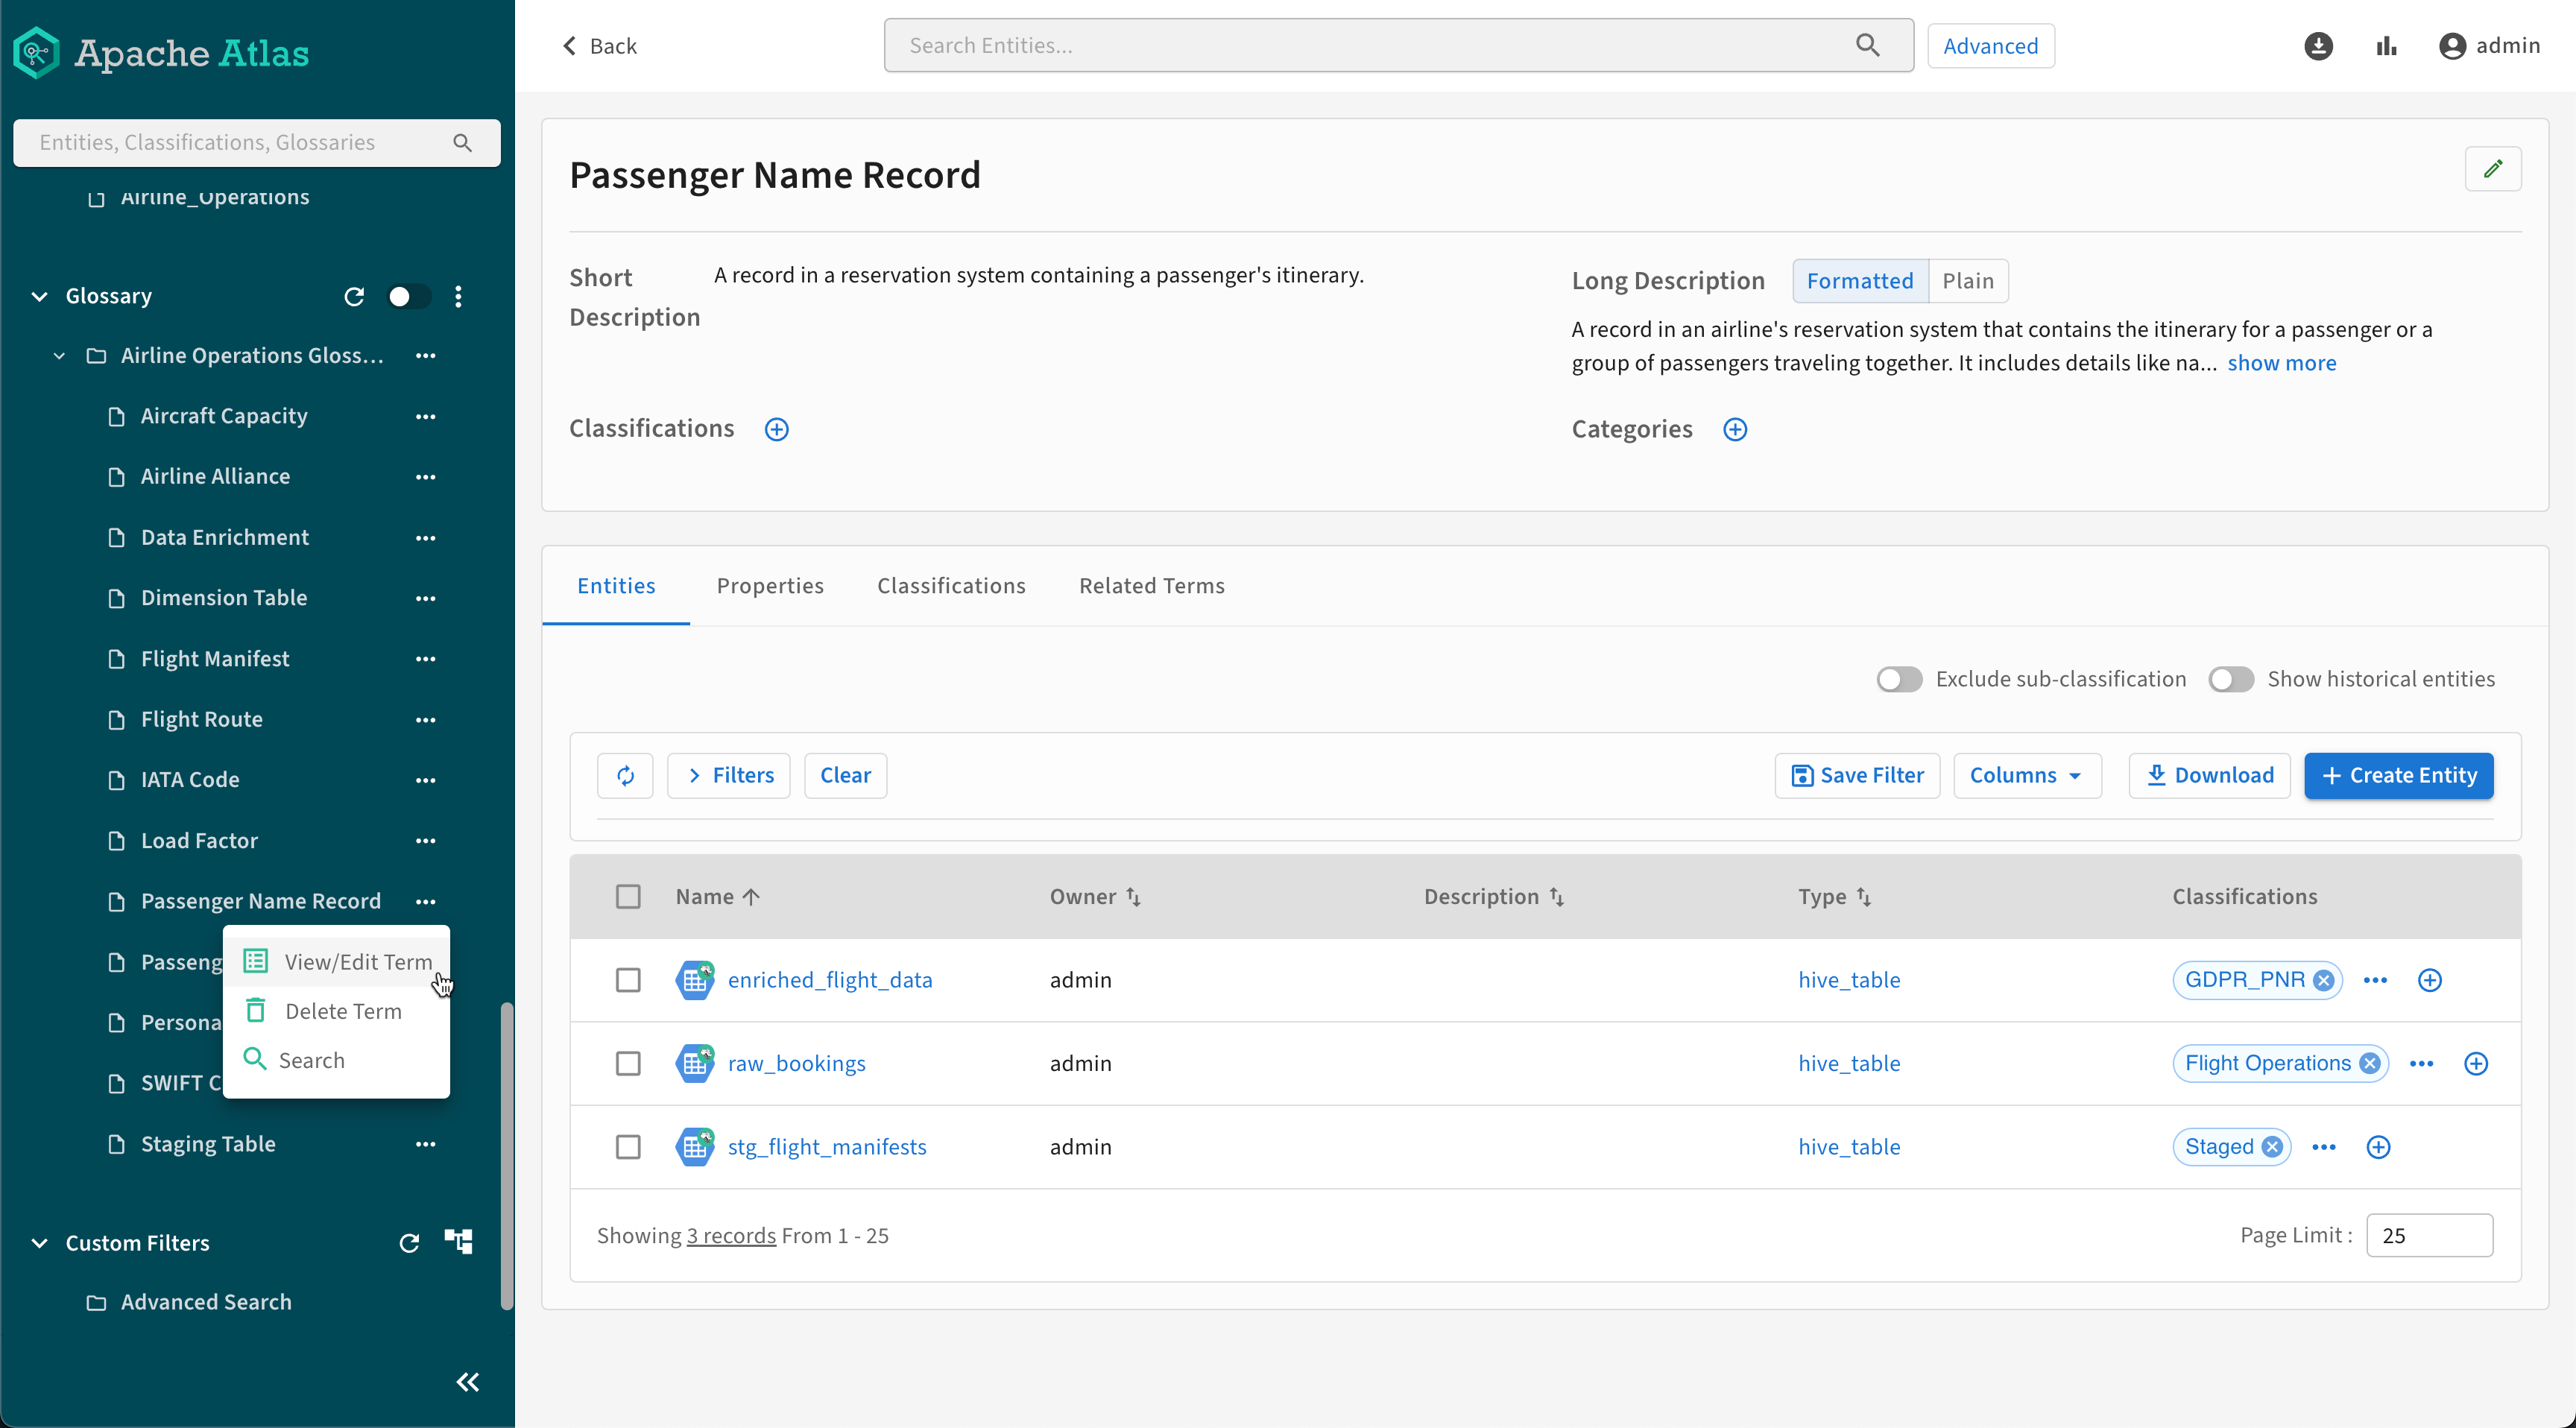Click the download icon in top bar
2576x1428 pixels.
(2317, 46)
